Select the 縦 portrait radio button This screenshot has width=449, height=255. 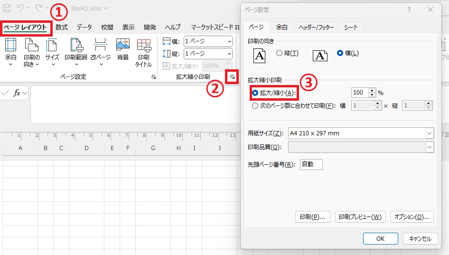point(279,53)
